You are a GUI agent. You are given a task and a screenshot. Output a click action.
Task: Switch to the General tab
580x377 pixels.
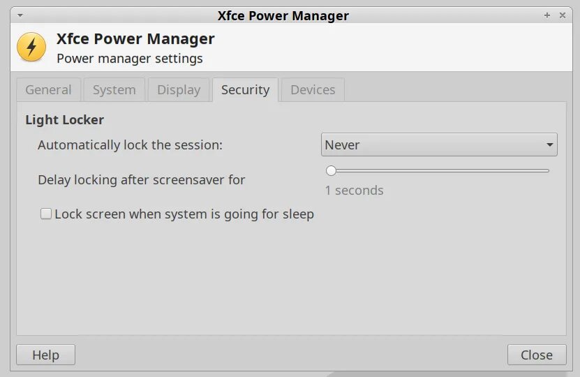pyautogui.click(x=48, y=90)
